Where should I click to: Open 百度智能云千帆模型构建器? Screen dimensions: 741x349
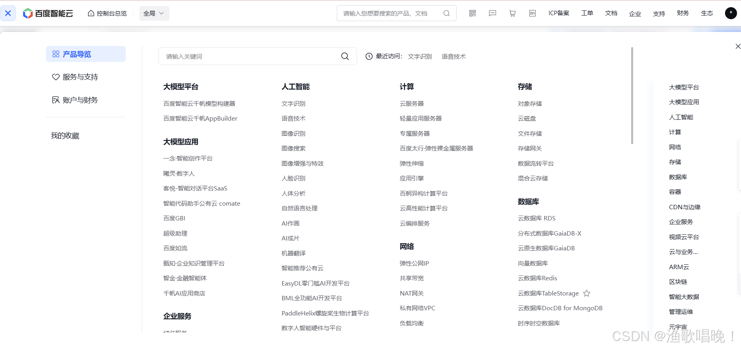coord(199,104)
